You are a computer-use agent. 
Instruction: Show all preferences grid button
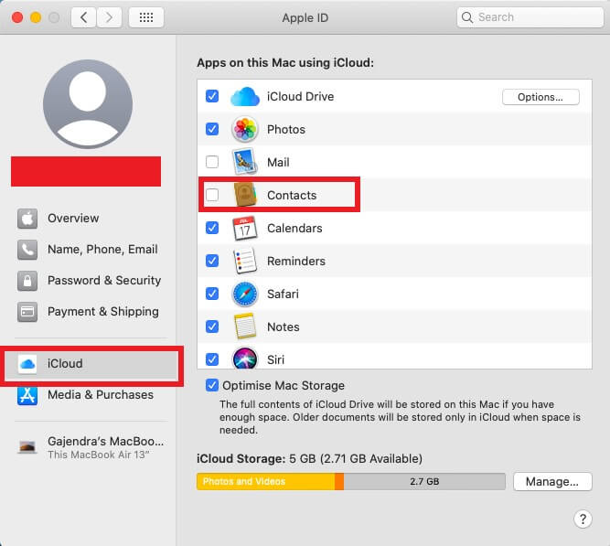(146, 17)
